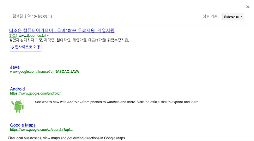Expand the arrow next to tjoeun.co.kr URL
This screenshot has width=254, height=141.
coord(48,36)
